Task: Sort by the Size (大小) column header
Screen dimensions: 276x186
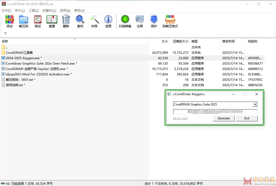Action: [159, 41]
